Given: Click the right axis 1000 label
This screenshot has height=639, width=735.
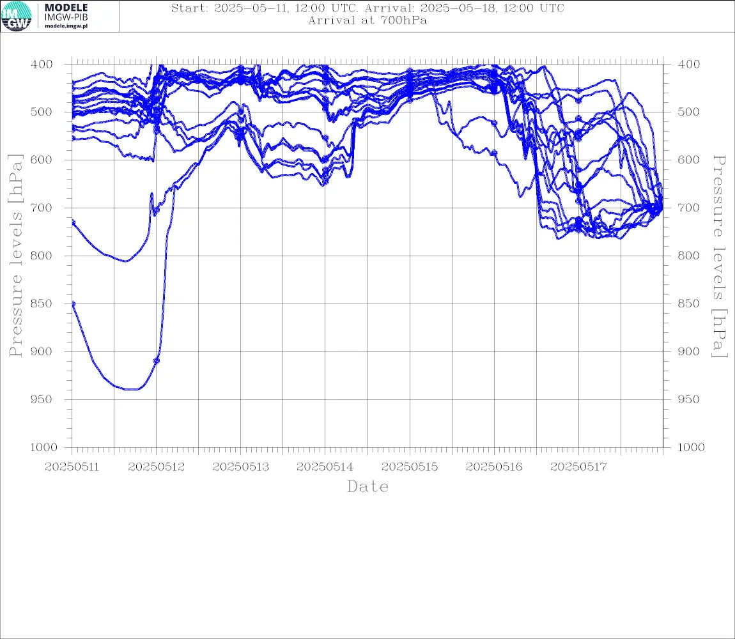Looking at the screenshot, I should point(692,447).
